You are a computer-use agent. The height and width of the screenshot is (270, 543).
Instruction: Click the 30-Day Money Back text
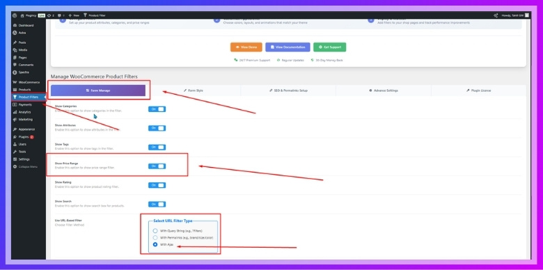coord(329,61)
